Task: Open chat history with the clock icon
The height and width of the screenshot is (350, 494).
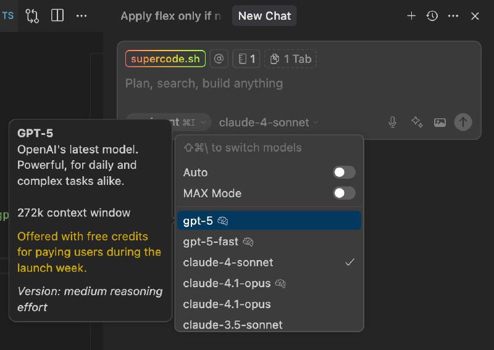Action: (x=432, y=16)
